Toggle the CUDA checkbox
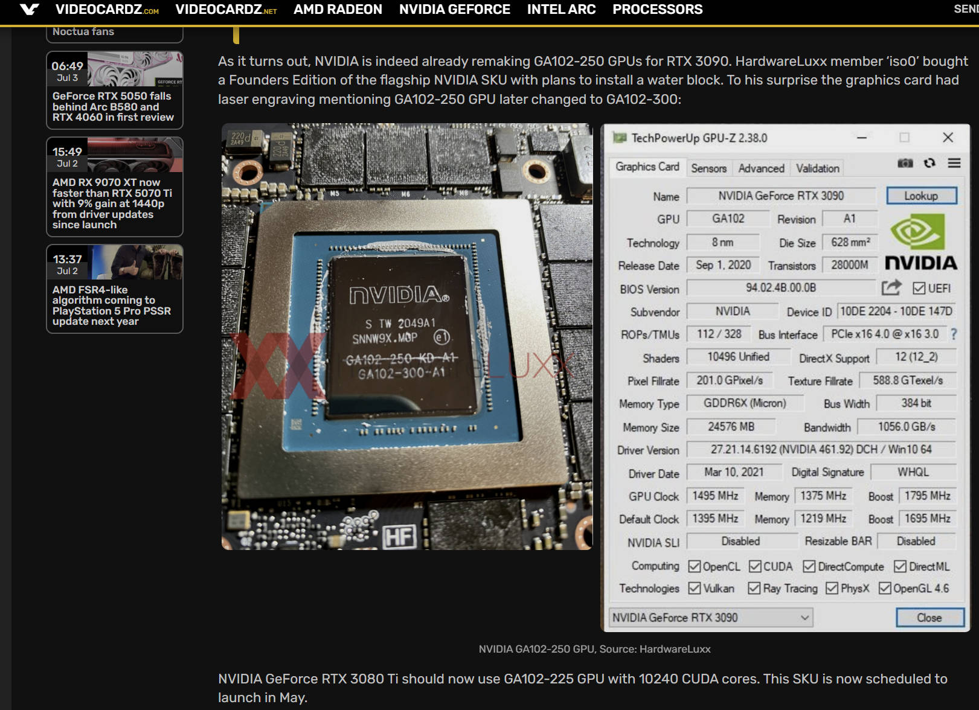This screenshot has width=979, height=710. [755, 566]
